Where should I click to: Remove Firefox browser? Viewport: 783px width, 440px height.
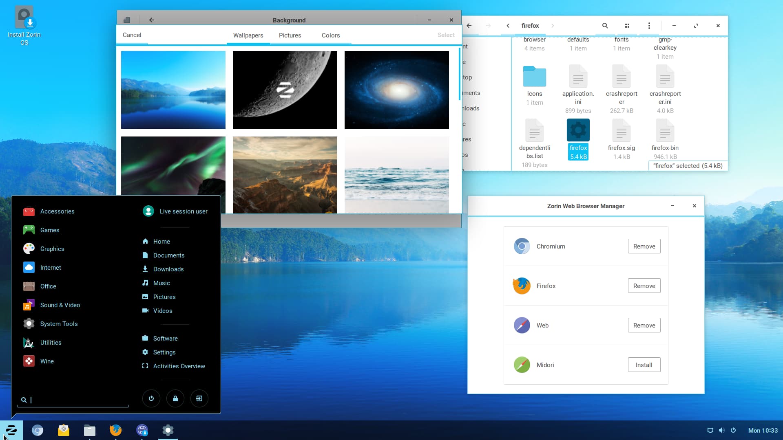pyautogui.click(x=644, y=286)
